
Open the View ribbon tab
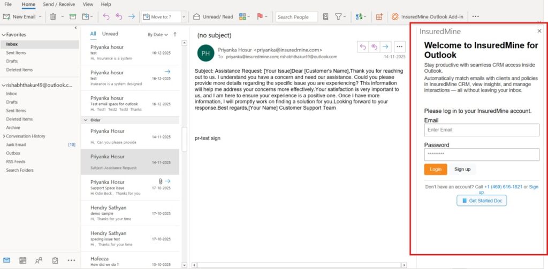(x=88, y=4)
